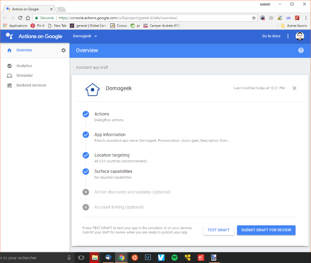
Task: Open the Autres favoris bookmarks folder
Action: pyautogui.click(x=294, y=26)
